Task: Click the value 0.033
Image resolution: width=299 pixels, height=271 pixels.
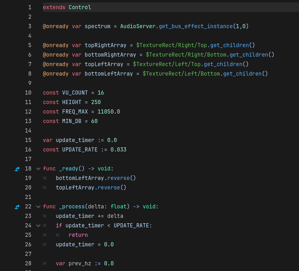Action: (118, 150)
